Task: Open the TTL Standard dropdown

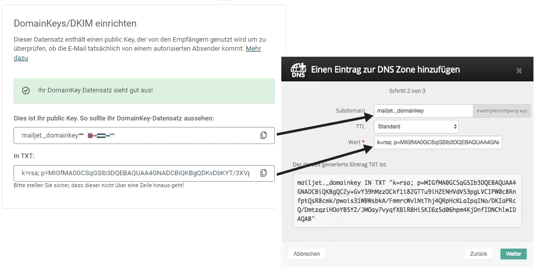Action: click(x=416, y=126)
